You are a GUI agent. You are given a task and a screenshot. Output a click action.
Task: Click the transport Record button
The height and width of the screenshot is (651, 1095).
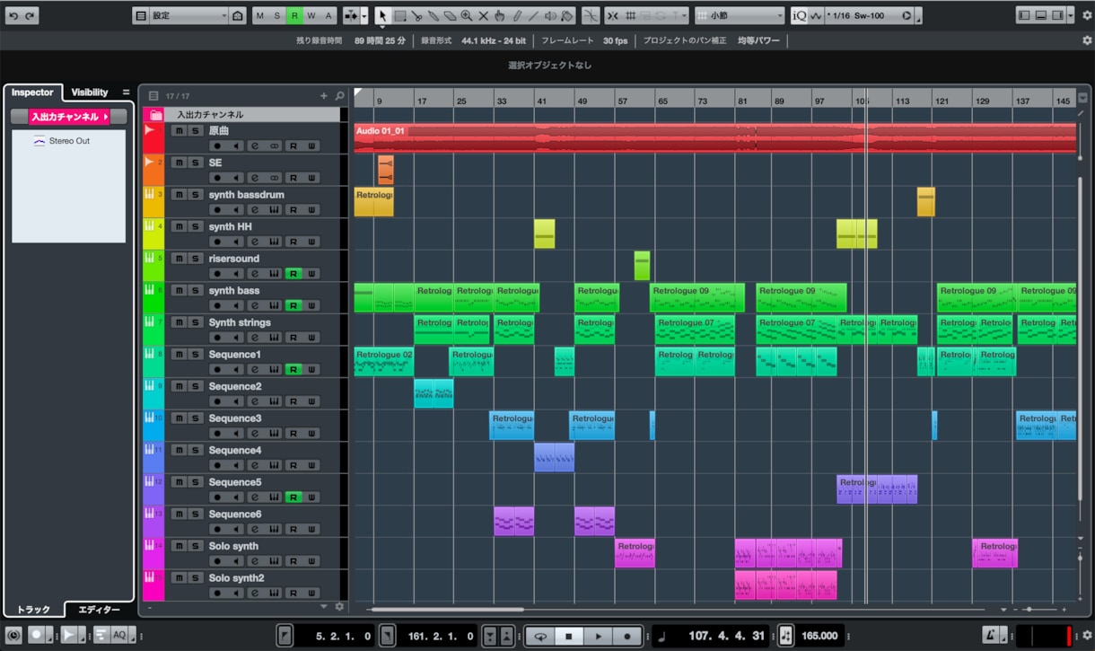click(x=626, y=636)
